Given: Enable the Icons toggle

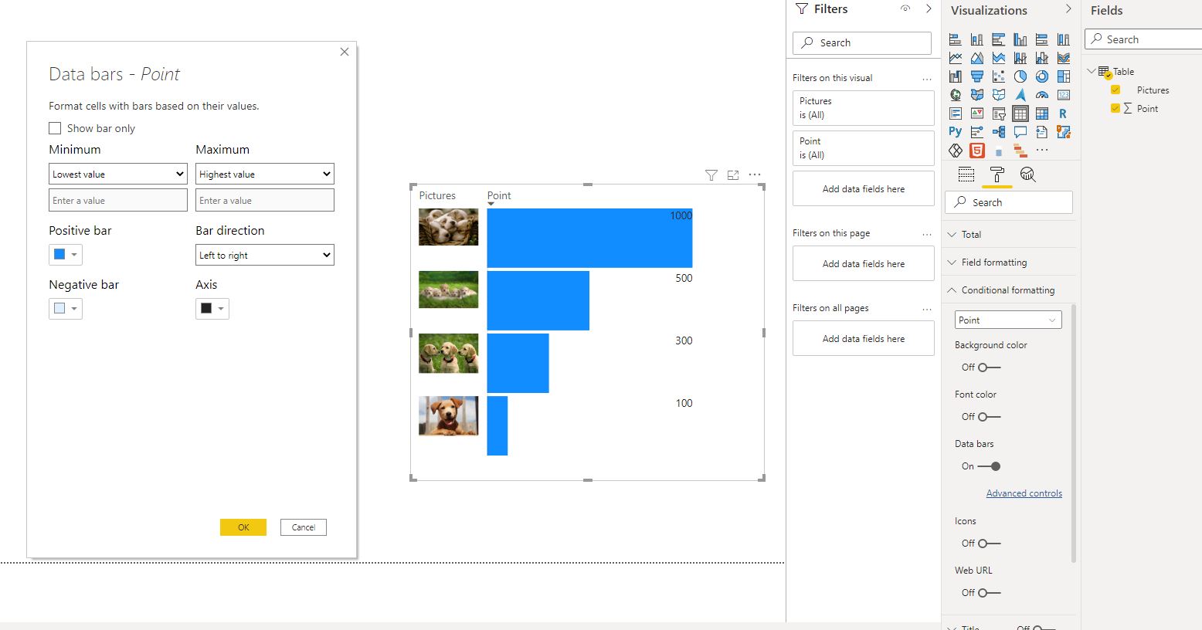Looking at the screenshot, I should pos(989,544).
